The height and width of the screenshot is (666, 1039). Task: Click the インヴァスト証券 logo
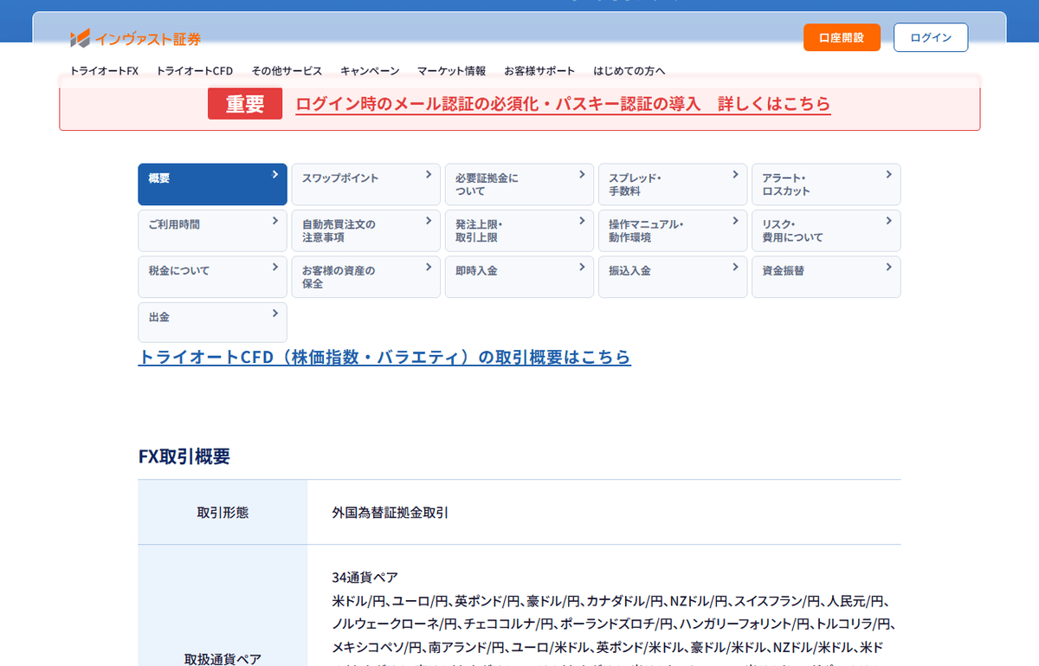click(x=135, y=38)
